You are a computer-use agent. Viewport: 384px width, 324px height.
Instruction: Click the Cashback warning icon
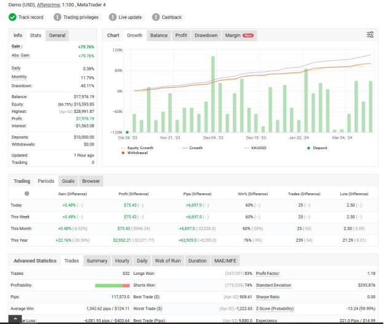tap(156, 17)
